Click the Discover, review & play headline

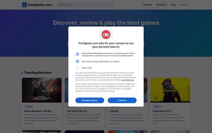pos(106,23)
